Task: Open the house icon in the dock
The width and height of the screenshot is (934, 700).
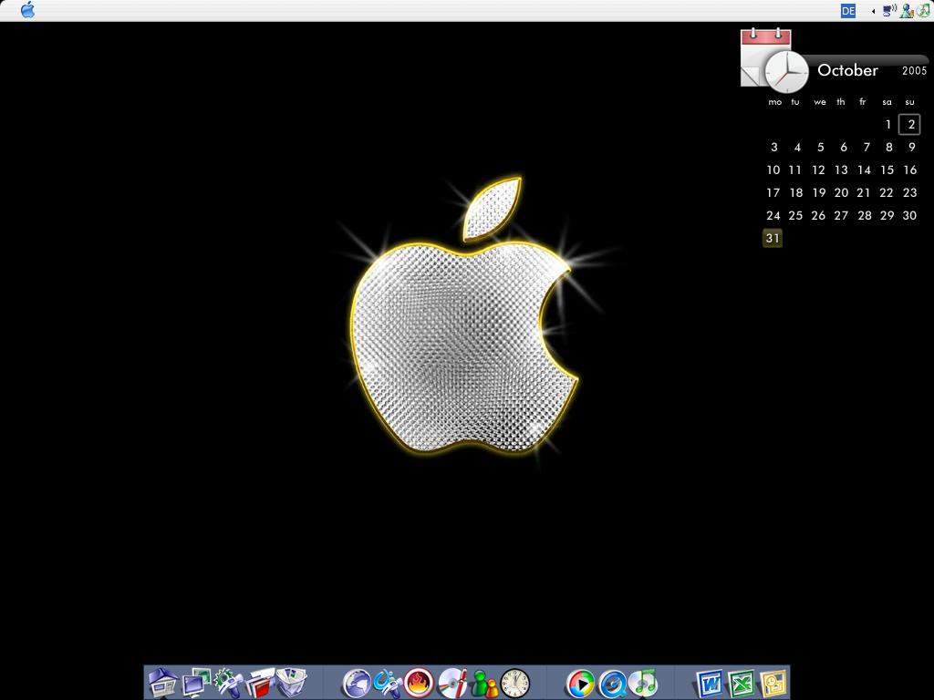Action: point(162,682)
